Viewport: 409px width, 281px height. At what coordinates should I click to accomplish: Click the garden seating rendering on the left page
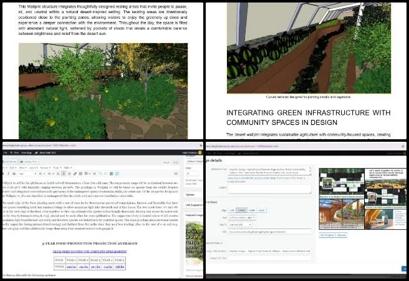[103, 91]
